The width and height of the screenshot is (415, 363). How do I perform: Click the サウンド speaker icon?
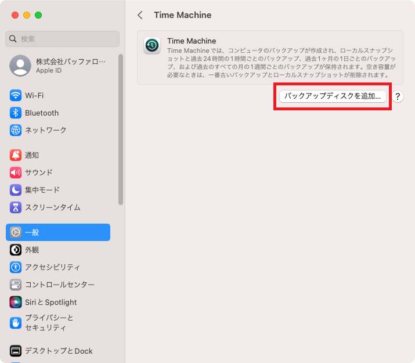click(16, 172)
